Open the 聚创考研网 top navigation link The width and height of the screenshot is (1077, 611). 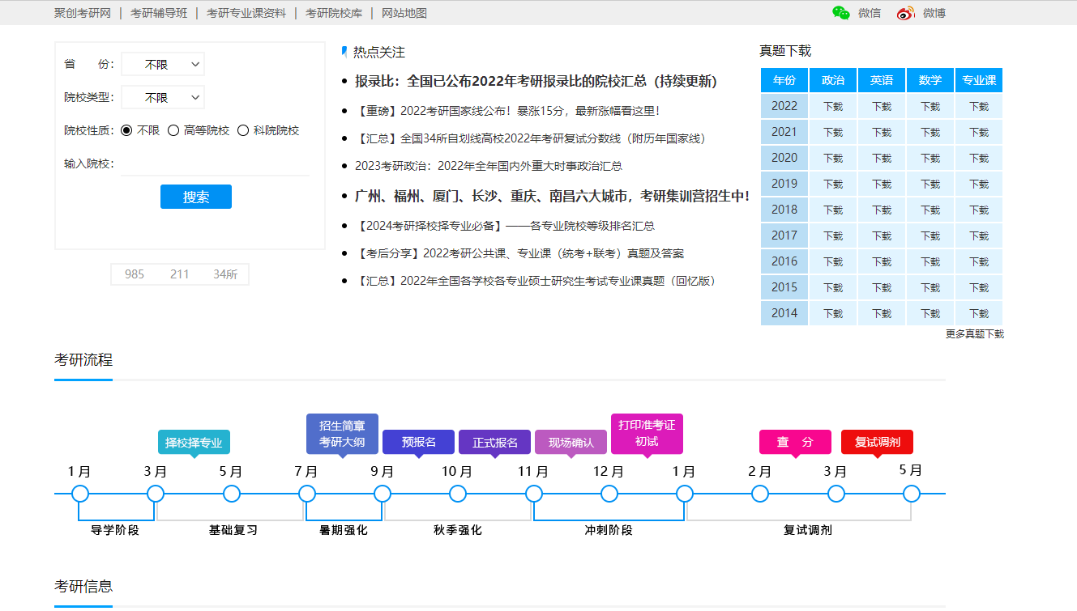point(83,13)
